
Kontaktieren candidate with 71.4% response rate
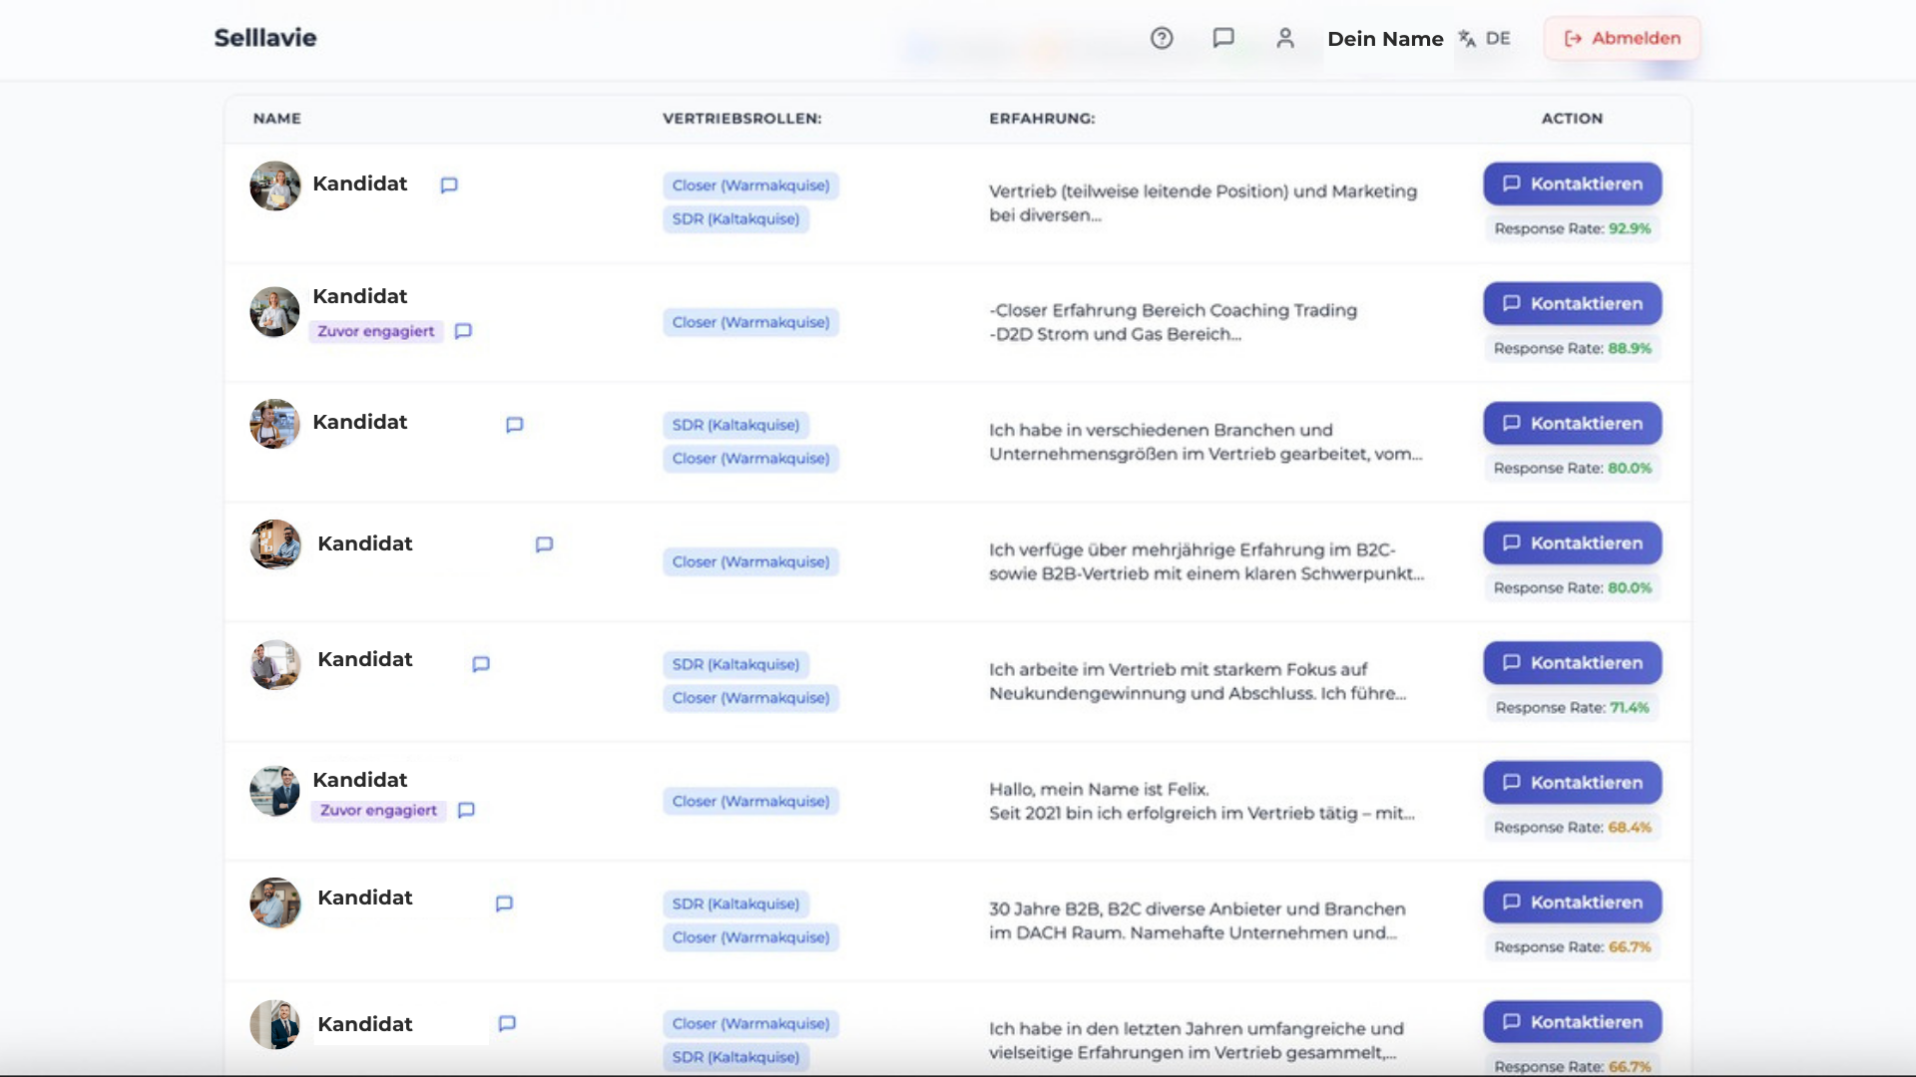pos(1573,662)
